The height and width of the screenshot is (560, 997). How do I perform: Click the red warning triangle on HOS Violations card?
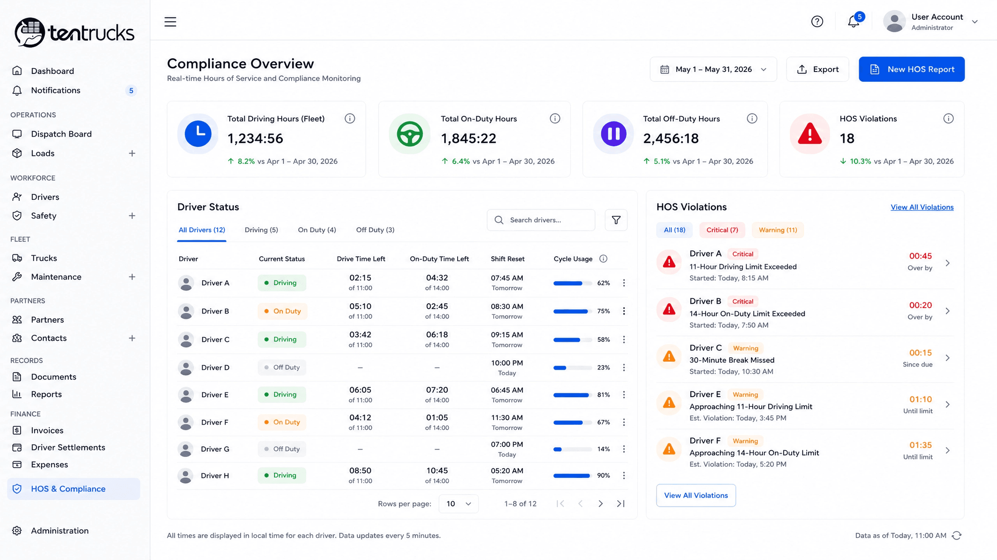point(810,134)
